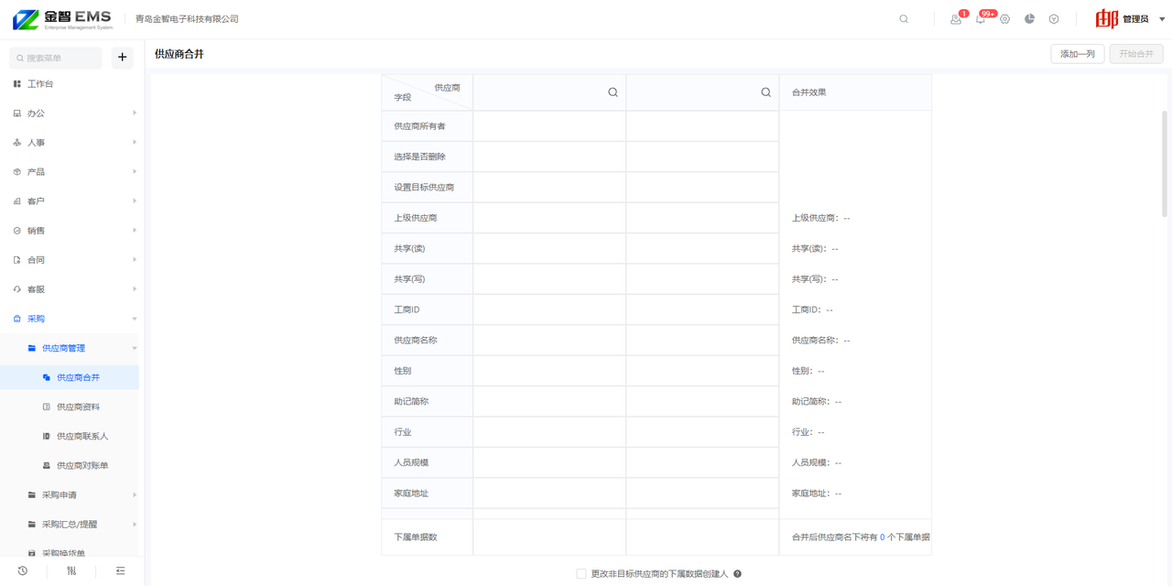Click the 采购 shopping bag icon
1172x586 pixels.
(17, 319)
